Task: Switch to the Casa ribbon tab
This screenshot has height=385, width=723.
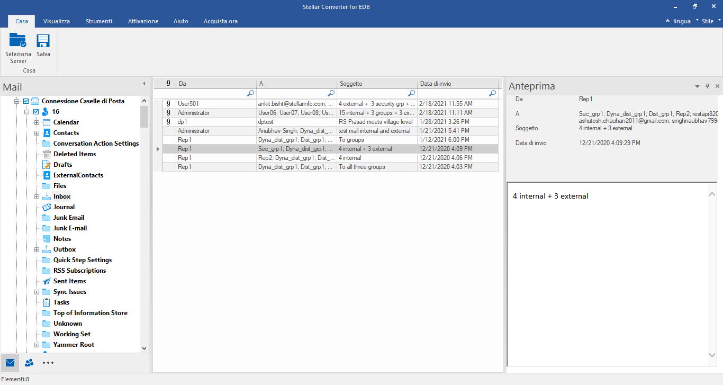Action: tap(22, 21)
